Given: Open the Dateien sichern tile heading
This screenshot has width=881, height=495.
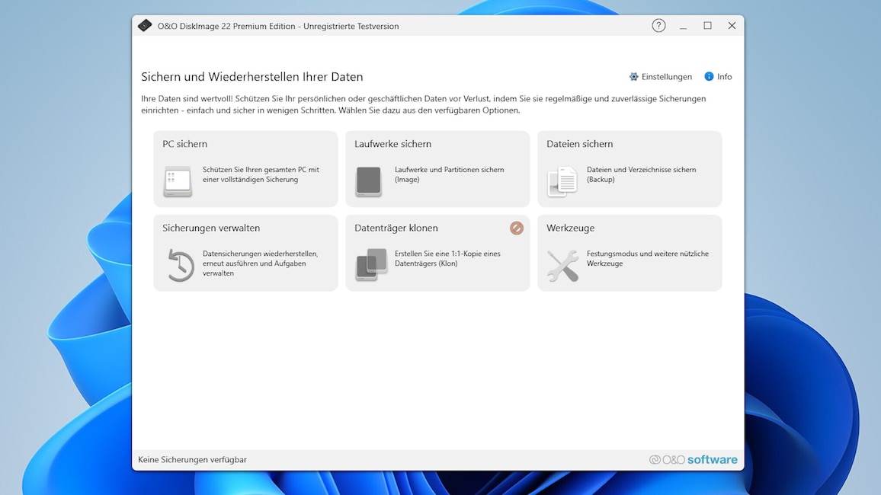Looking at the screenshot, I should coord(579,144).
